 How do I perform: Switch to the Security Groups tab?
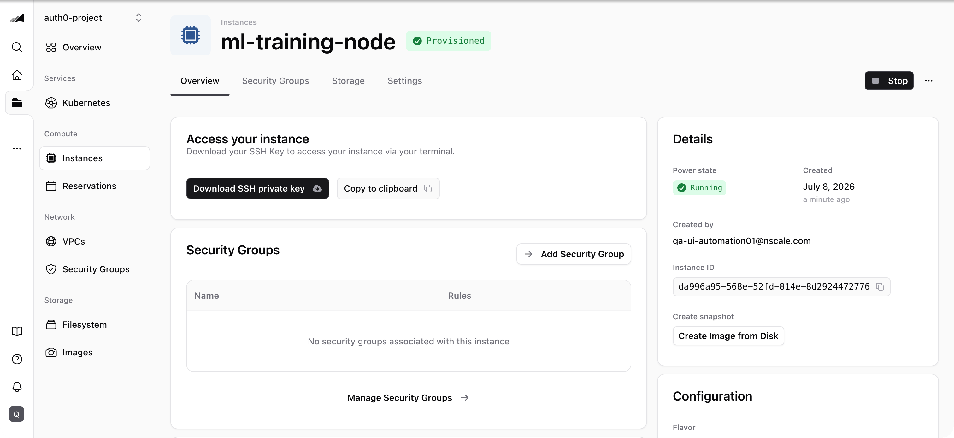pyautogui.click(x=275, y=81)
